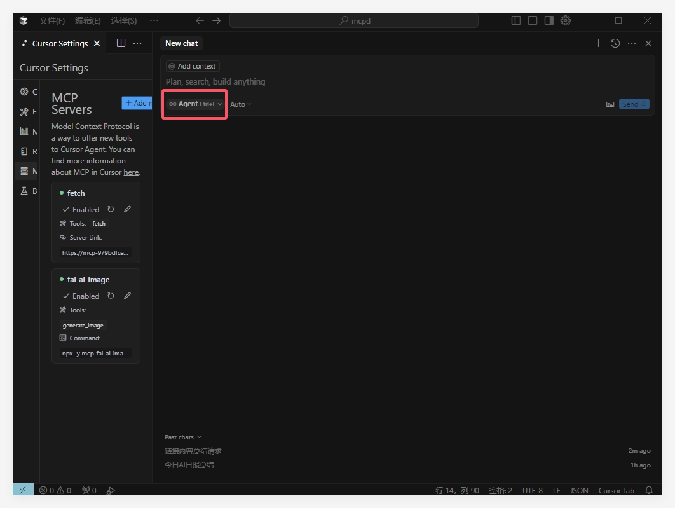The width and height of the screenshot is (675, 508).
Task: Click the new chat plus icon
Action: pos(597,43)
